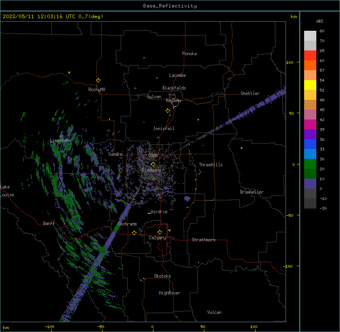Click the yellow diamond marker below RedDeer

tap(168, 111)
